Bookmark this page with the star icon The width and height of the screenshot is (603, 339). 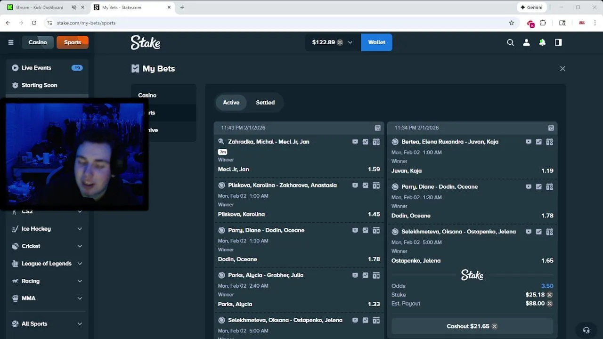click(511, 23)
